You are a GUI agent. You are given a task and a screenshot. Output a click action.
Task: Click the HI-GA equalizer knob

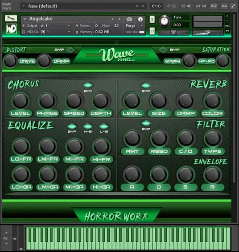101,175
